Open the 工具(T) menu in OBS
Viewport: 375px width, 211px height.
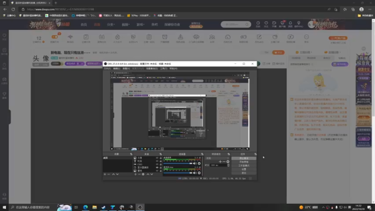pyautogui.click(x=164, y=68)
